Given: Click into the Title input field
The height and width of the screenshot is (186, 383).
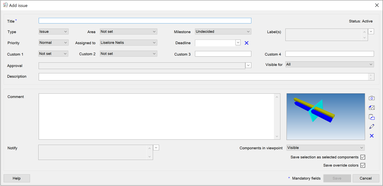Looking at the screenshot, I should (x=145, y=21).
